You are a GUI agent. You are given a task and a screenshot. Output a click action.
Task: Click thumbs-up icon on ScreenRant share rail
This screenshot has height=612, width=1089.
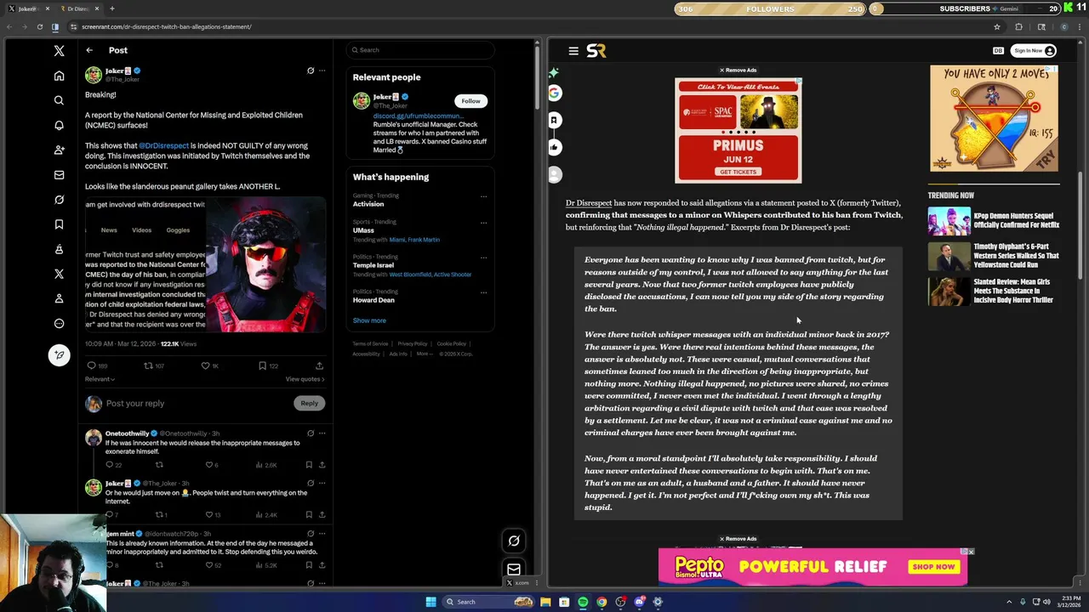555,147
